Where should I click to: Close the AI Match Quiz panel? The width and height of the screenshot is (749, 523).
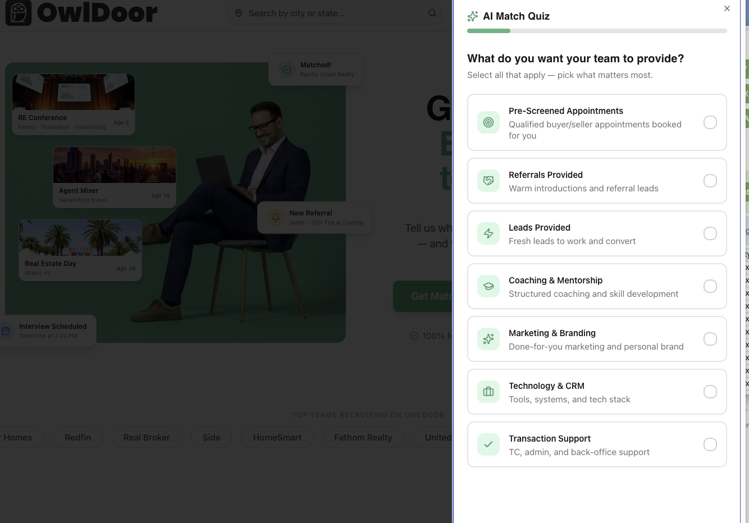tap(727, 8)
